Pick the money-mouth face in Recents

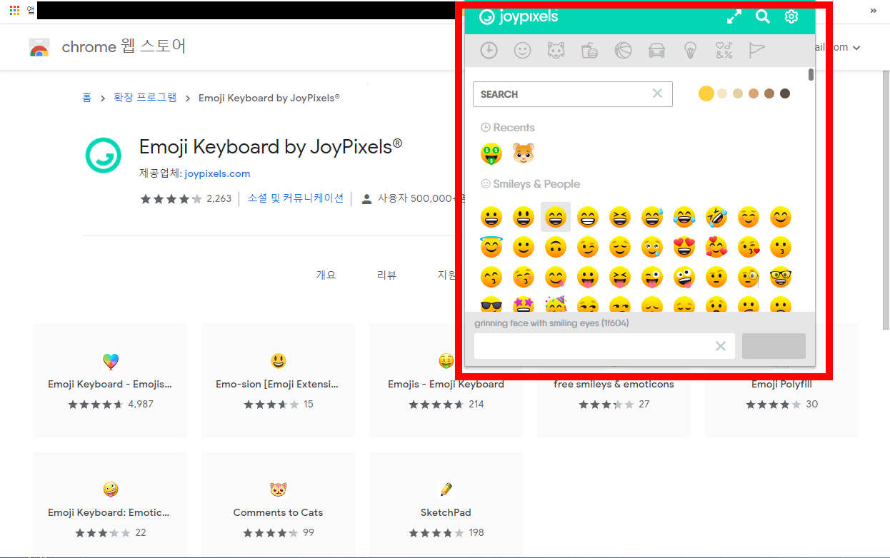coord(491,153)
